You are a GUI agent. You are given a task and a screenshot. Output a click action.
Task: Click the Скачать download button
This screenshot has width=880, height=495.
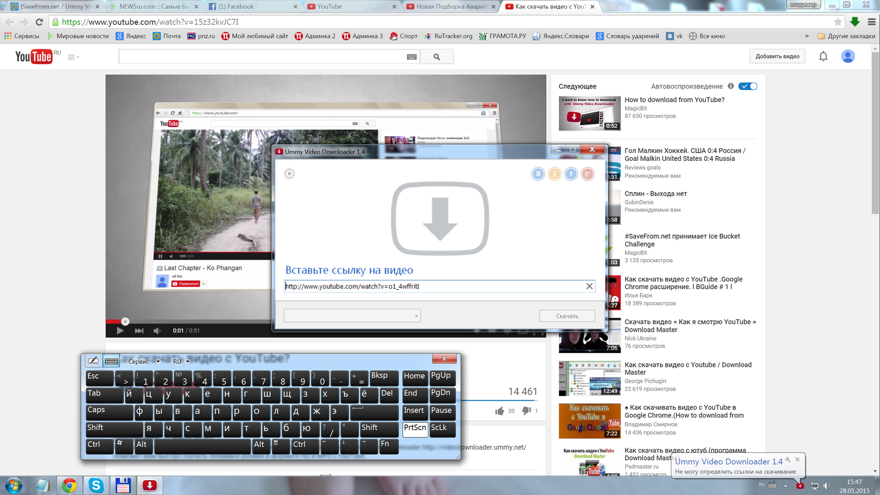[567, 316]
